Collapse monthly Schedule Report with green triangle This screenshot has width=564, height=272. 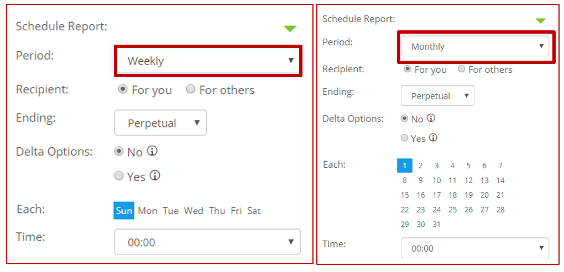pos(541,21)
